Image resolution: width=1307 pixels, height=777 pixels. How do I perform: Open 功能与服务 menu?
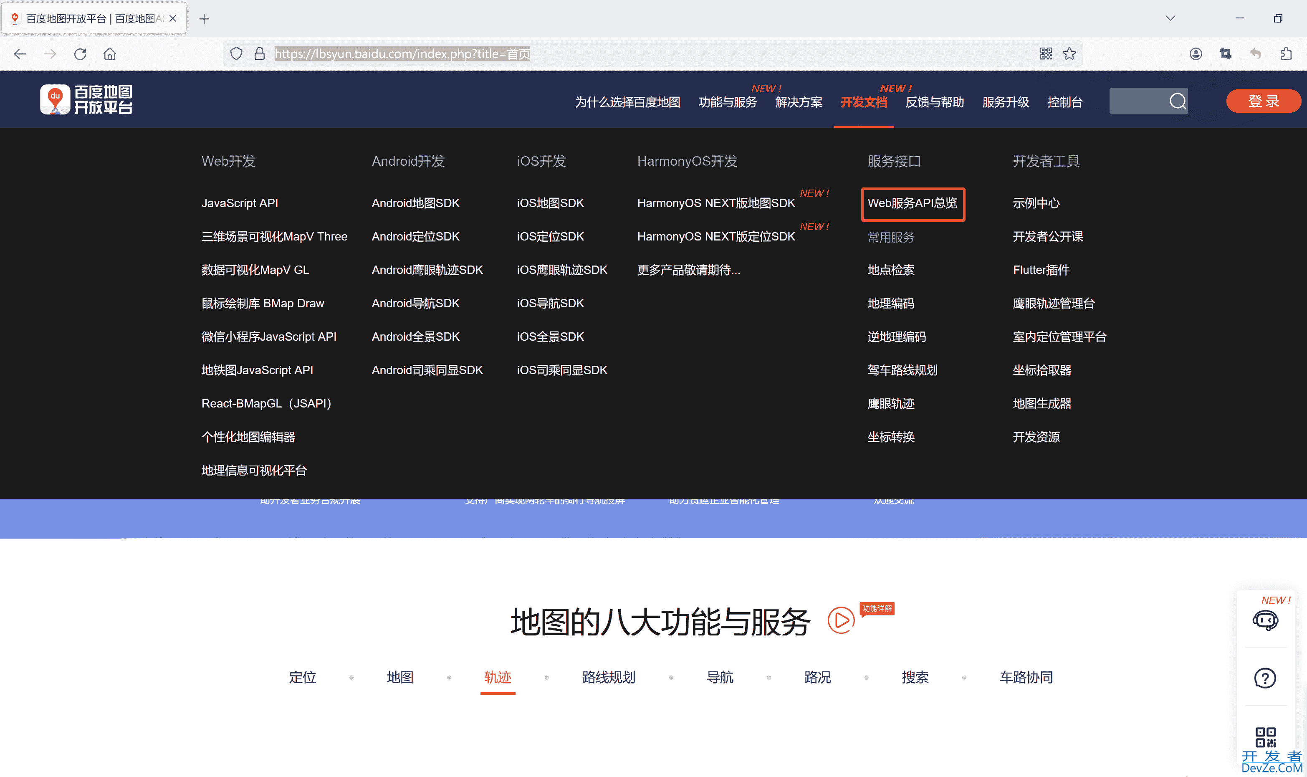728,102
